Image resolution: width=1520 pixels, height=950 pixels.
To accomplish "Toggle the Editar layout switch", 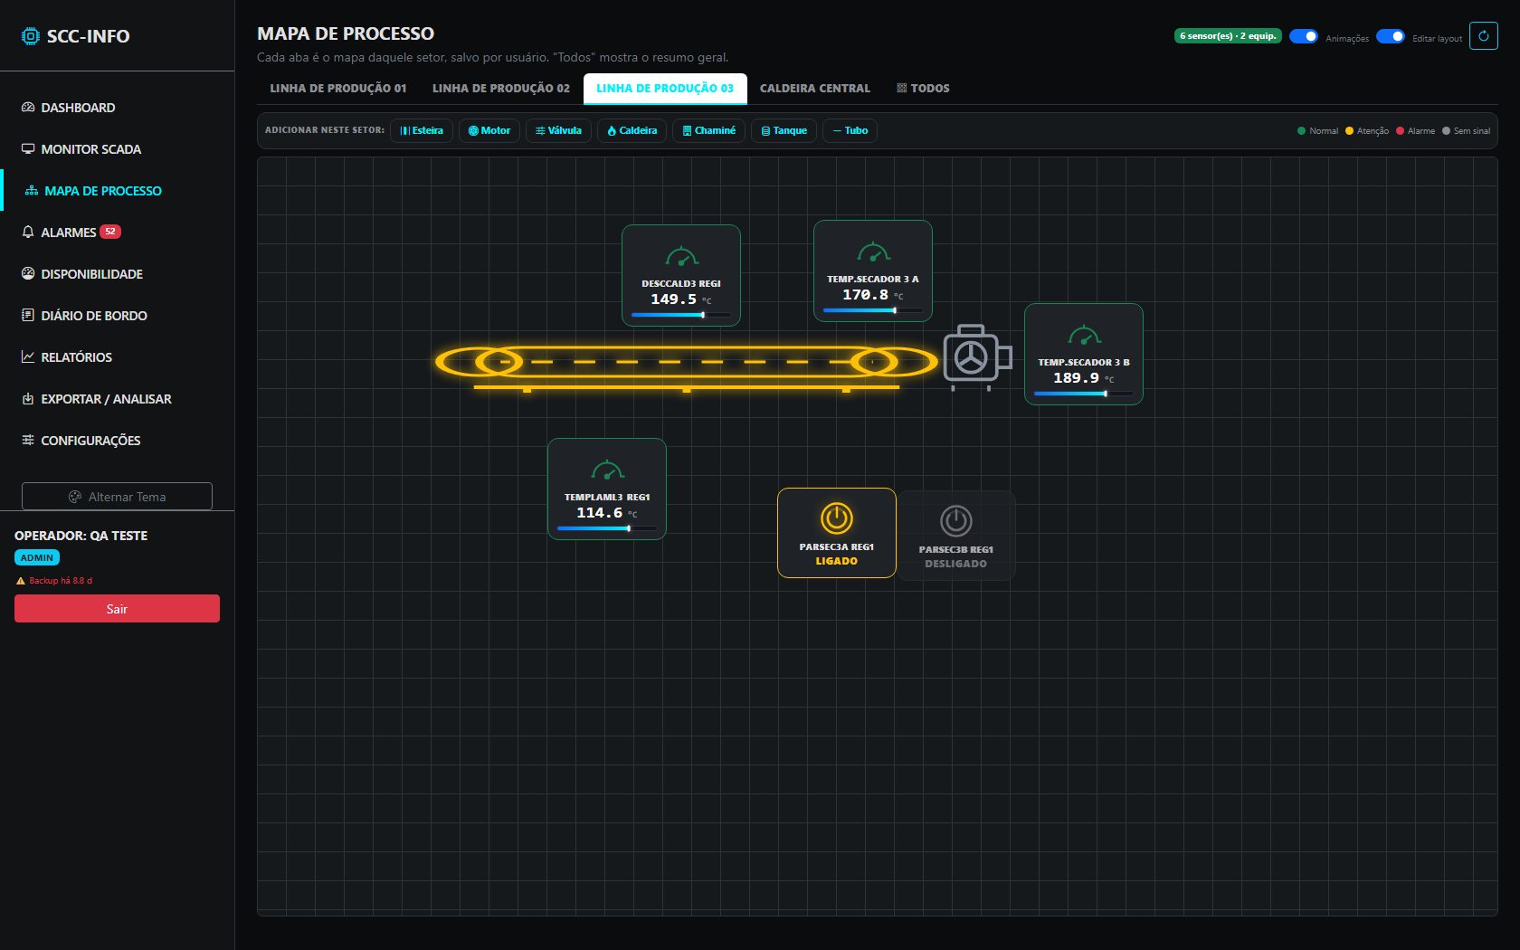I will (1390, 36).
